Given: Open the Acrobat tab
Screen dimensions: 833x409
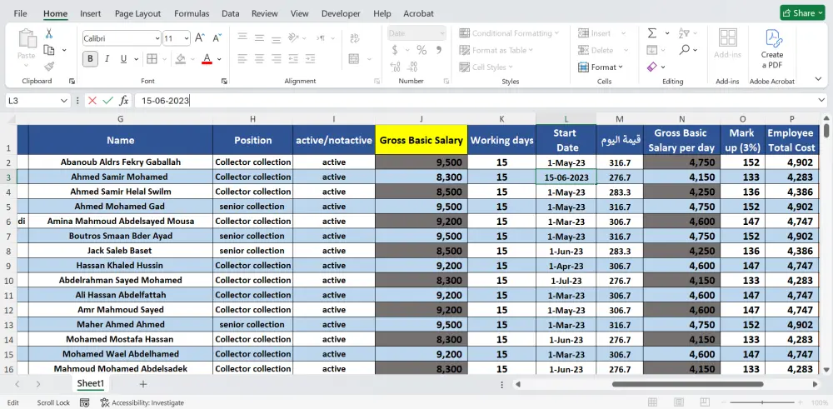Looking at the screenshot, I should [419, 14].
